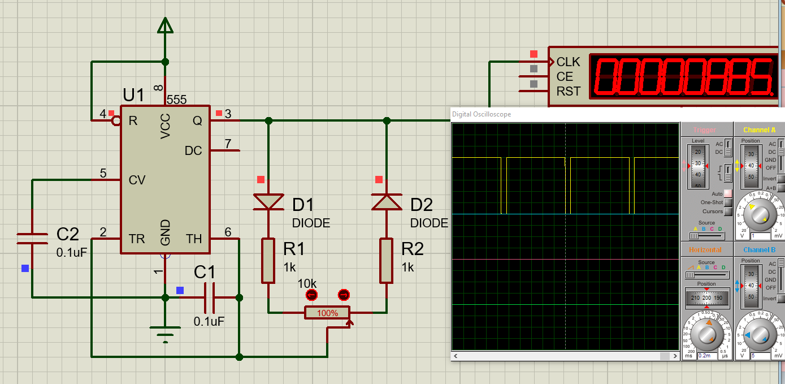The width and height of the screenshot is (785, 384).
Task: Click Channel A volts value field
Action: [760, 235]
